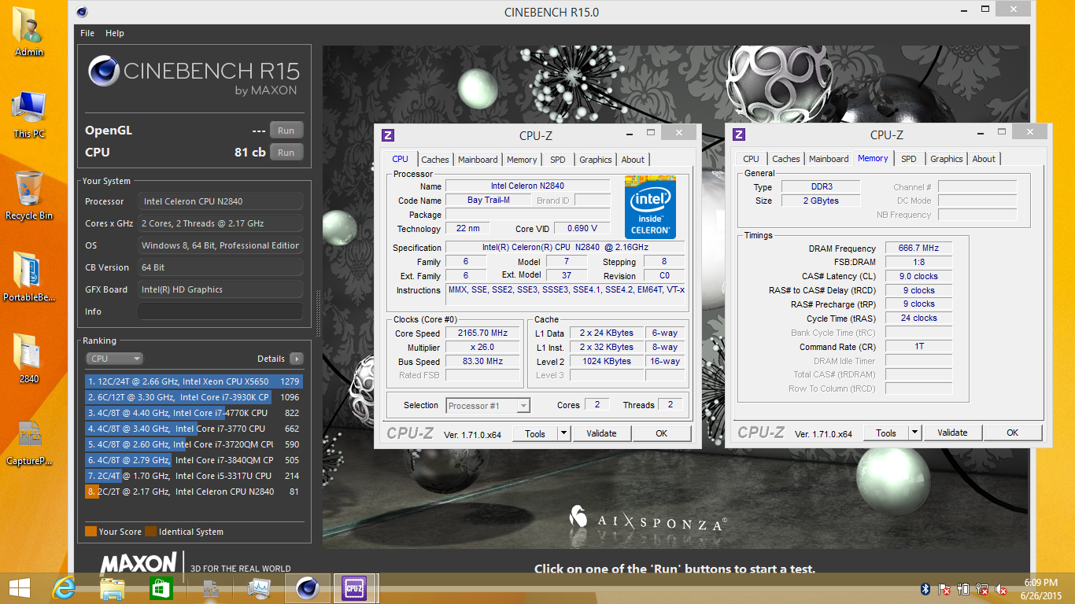Select the Core i7-3770 ranking row
Viewport: 1075px width, 604px height.
[x=194, y=429]
